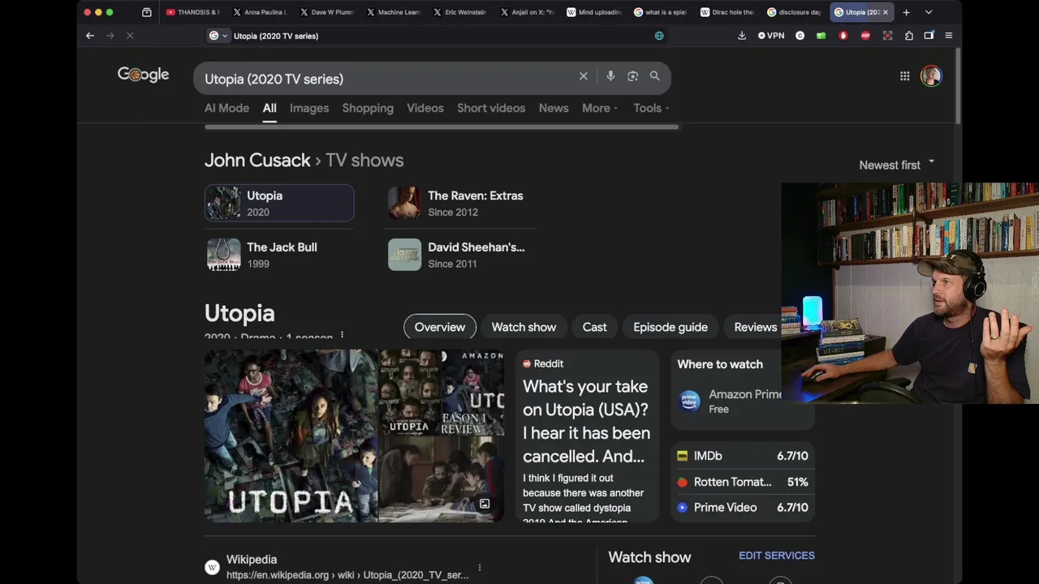Screen dimensions: 1039x584
Task: Open the ABP Adblock Plus extension
Action: (865, 36)
